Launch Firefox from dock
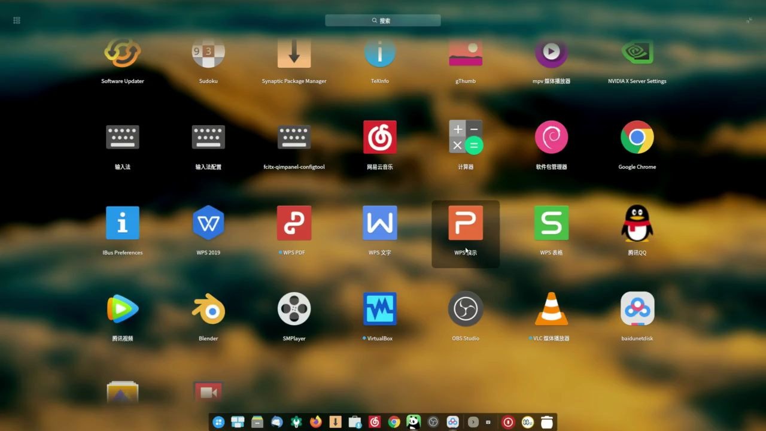 (x=315, y=422)
